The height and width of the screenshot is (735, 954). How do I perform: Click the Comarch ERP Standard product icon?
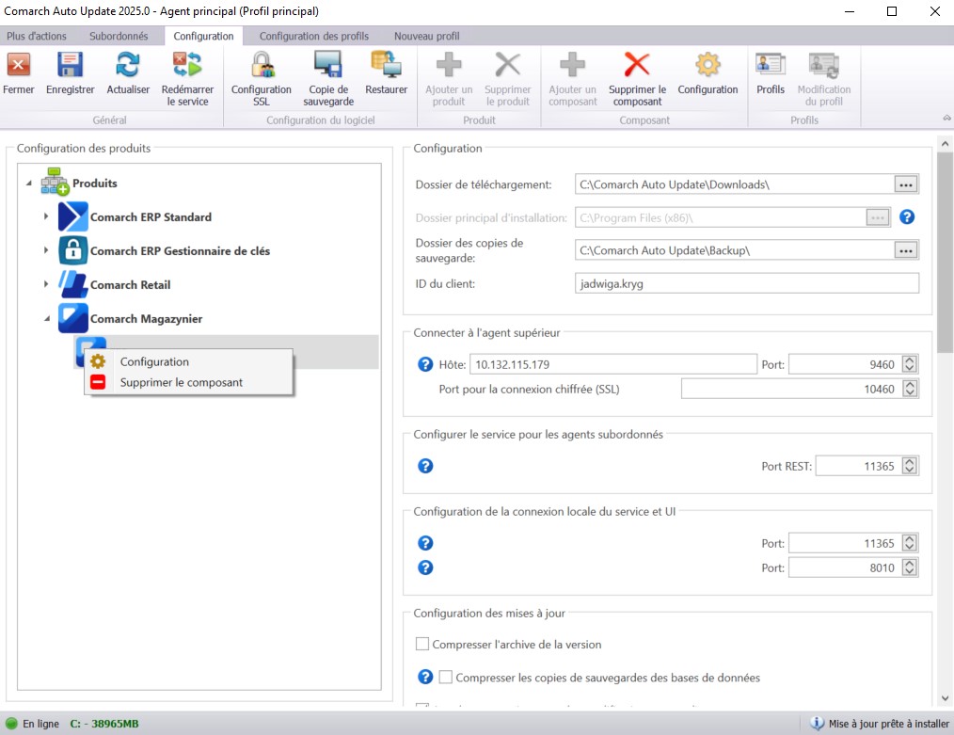(73, 216)
